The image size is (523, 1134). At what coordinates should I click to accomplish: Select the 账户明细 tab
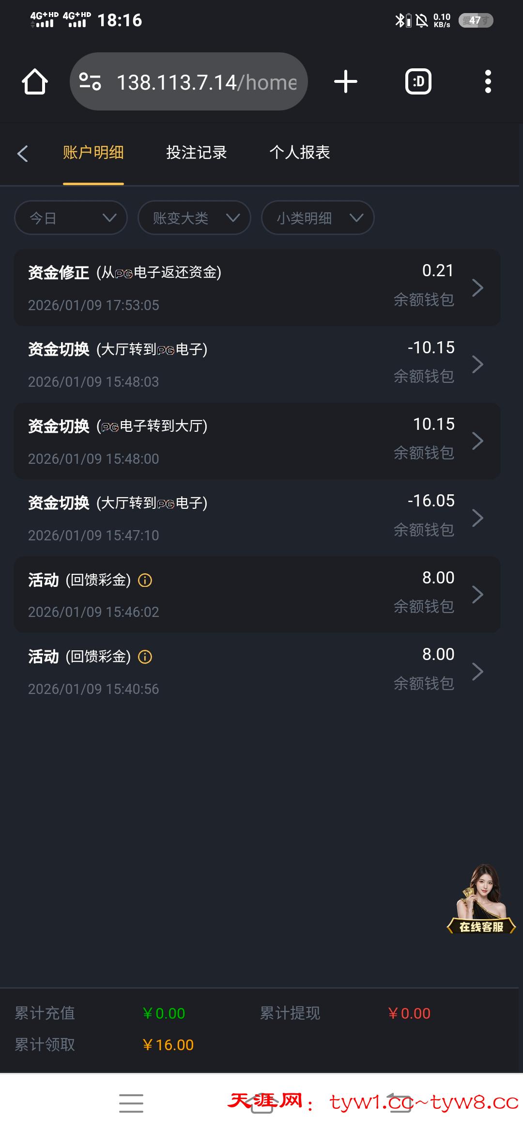[x=93, y=153]
